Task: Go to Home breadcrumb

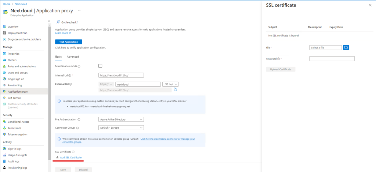Action: click(x=7, y=4)
